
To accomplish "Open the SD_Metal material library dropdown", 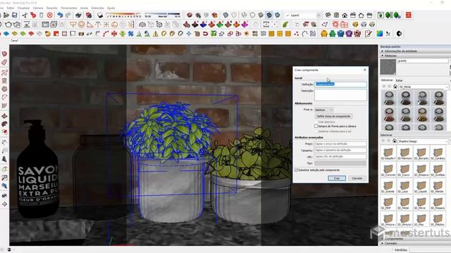I will pos(424,86).
